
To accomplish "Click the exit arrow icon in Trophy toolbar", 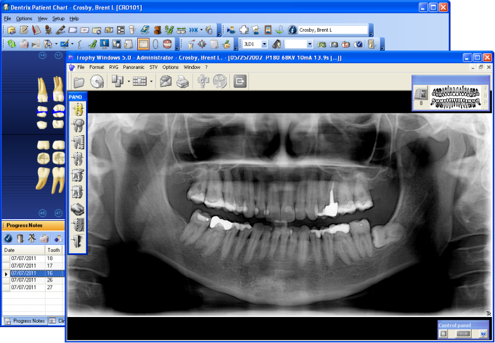I will (x=240, y=82).
